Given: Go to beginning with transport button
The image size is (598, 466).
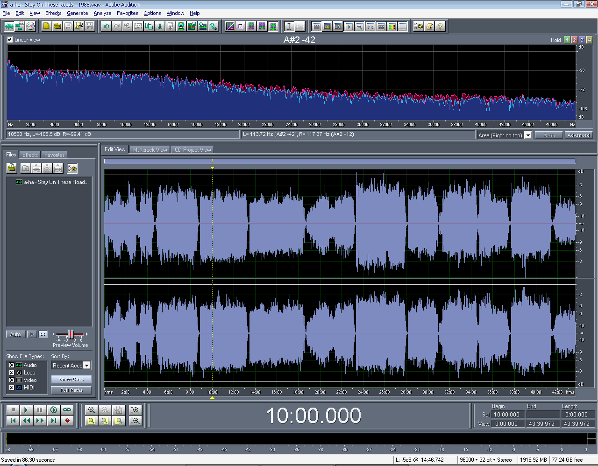Looking at the screenshot, I should 13,420.
